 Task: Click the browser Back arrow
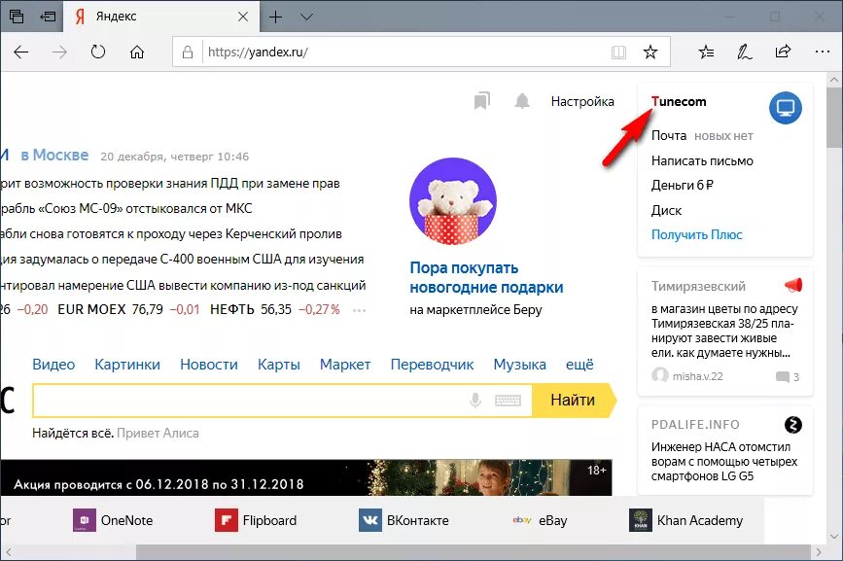pyautogui.click(x=21, y=53)
